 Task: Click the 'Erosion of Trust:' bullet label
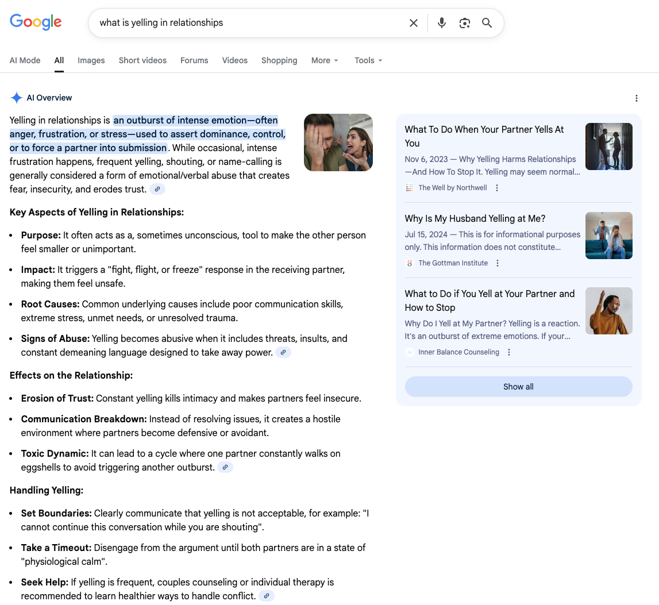pyautogui.click(x=57, y=398)
